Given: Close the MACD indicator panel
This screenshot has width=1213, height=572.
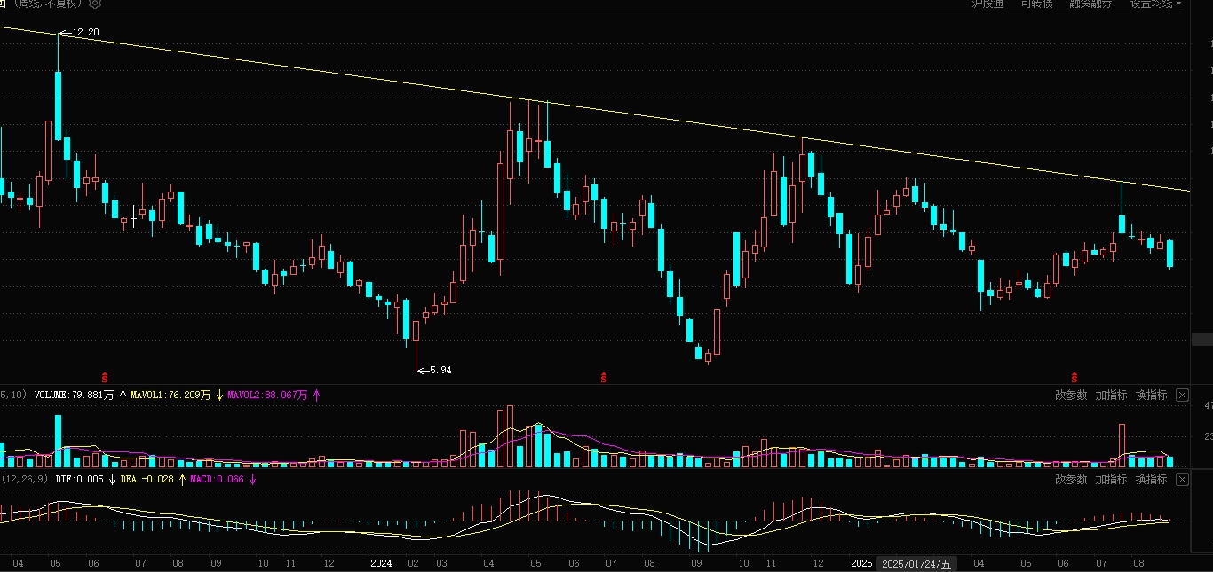Looking at the screenshot, I should pyautogui.click(x=1182, y=479).
